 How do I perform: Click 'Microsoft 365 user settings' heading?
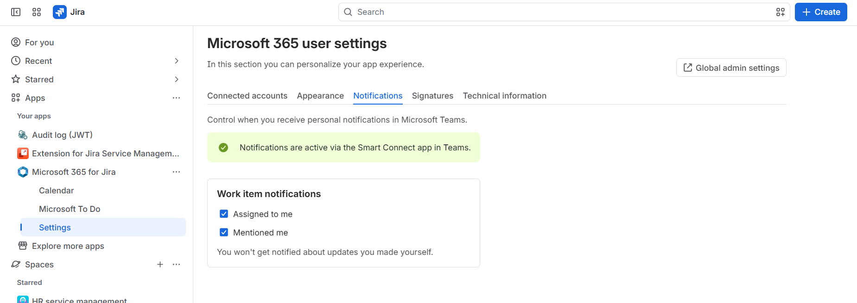[297, 43]
